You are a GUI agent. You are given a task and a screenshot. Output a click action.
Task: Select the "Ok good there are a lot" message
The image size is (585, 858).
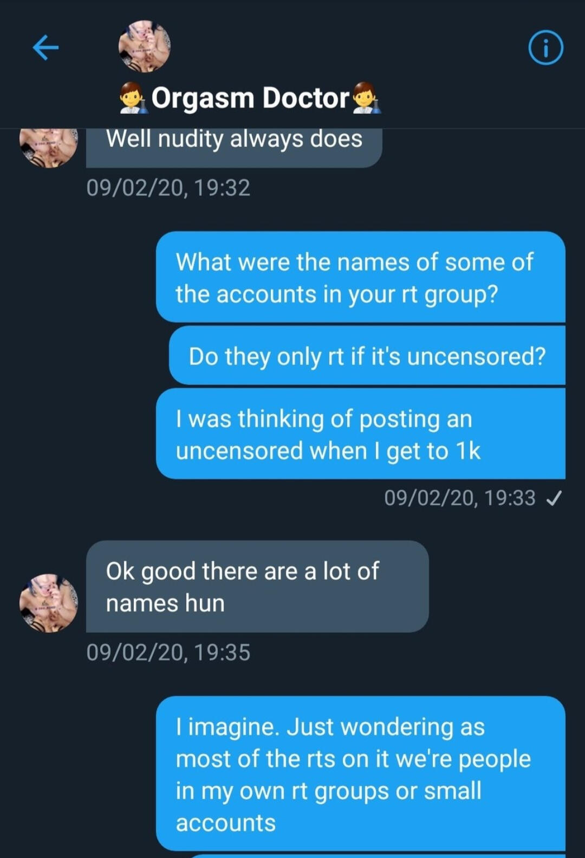(x=257, y=586)
